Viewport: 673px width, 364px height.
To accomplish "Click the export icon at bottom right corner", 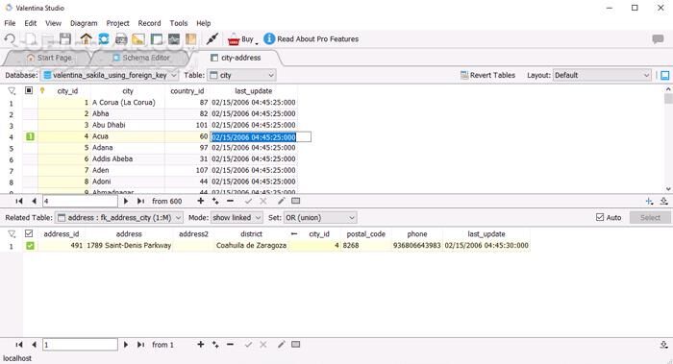I will tap(664, 345).
